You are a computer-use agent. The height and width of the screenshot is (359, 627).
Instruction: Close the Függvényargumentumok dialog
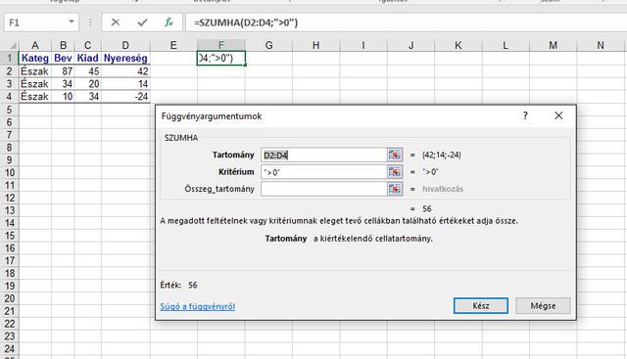[558, 115]
